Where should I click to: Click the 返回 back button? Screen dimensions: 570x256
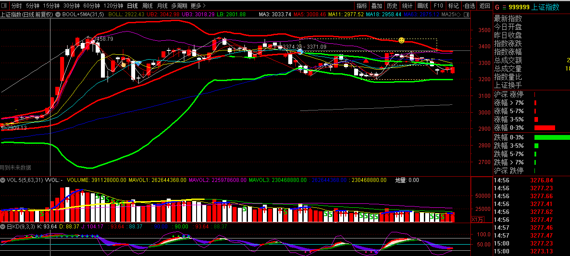(x=484, y=6)
